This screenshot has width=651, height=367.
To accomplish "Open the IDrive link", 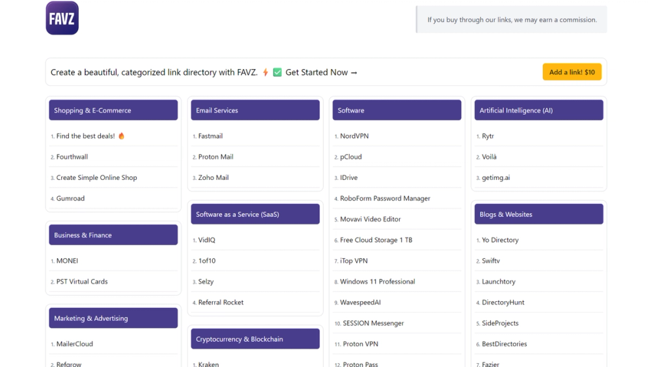I will pos(349,177).
